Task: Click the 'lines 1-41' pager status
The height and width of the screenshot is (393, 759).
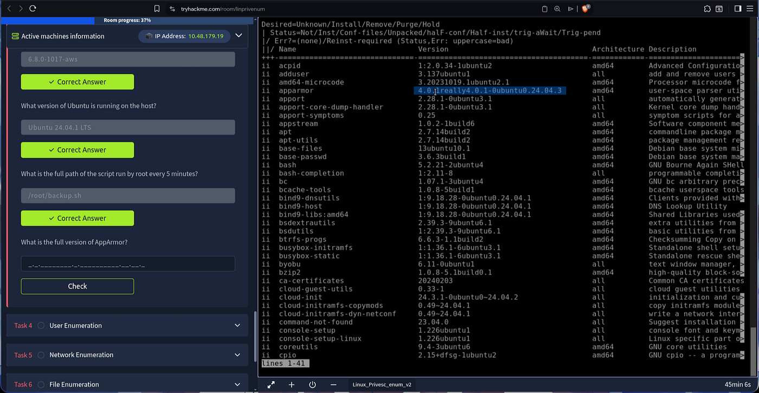Action: coord(285,363)
